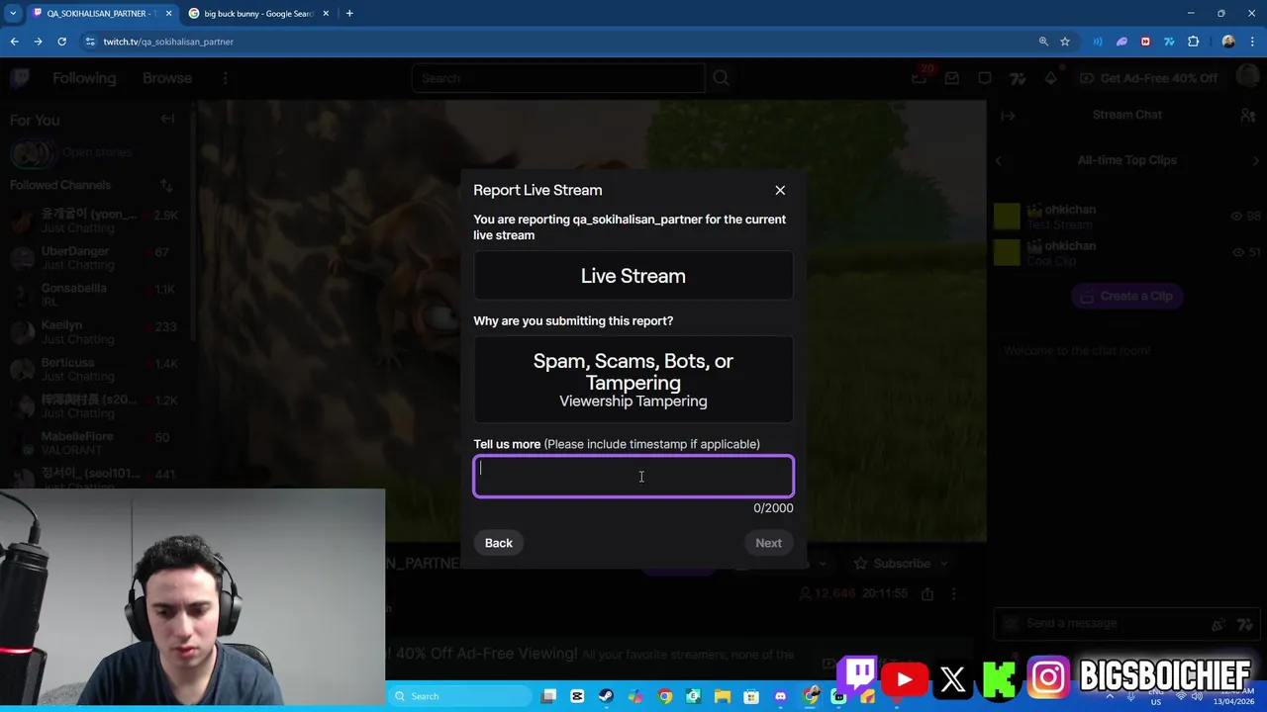Screen dimensions: 1267x712
Task: Open Microsoft Store from the taskbar
Action: [751, 696]
